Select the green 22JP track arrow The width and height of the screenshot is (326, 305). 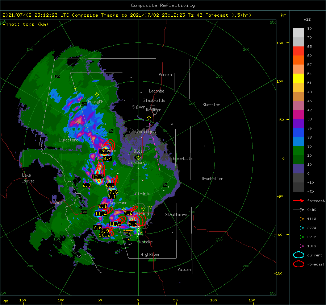coord(298,237)
